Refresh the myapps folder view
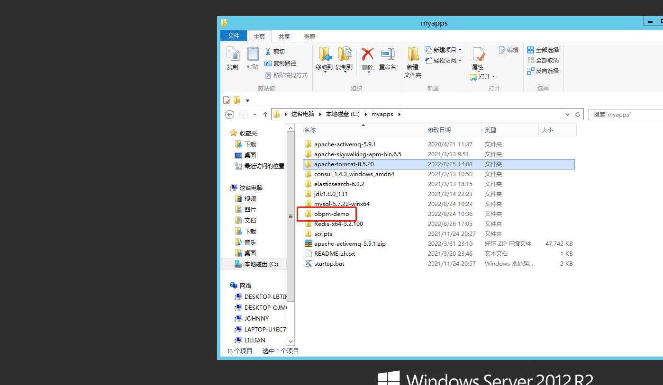 click(578, 115)
